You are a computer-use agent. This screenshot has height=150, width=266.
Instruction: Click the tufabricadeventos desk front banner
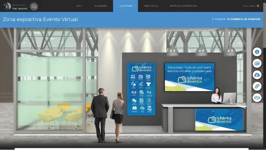tap(219, 120)
